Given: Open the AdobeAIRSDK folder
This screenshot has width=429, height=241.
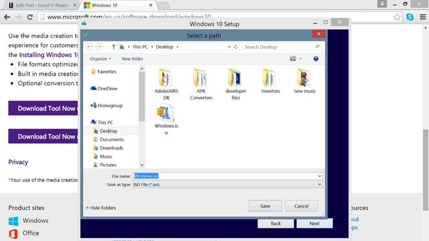Looking at the screenshot, I should pos(166,84).
